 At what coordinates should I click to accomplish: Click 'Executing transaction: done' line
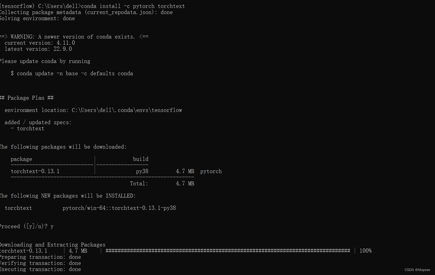tap(40, 269)
